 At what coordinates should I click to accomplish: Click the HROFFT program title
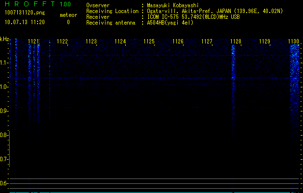tap(30, 4)
